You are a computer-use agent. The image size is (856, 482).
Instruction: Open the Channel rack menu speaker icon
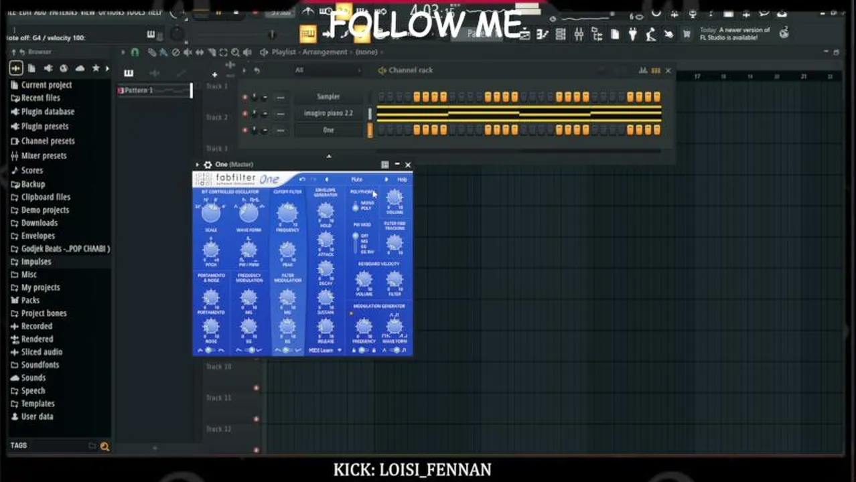[382, 70]
